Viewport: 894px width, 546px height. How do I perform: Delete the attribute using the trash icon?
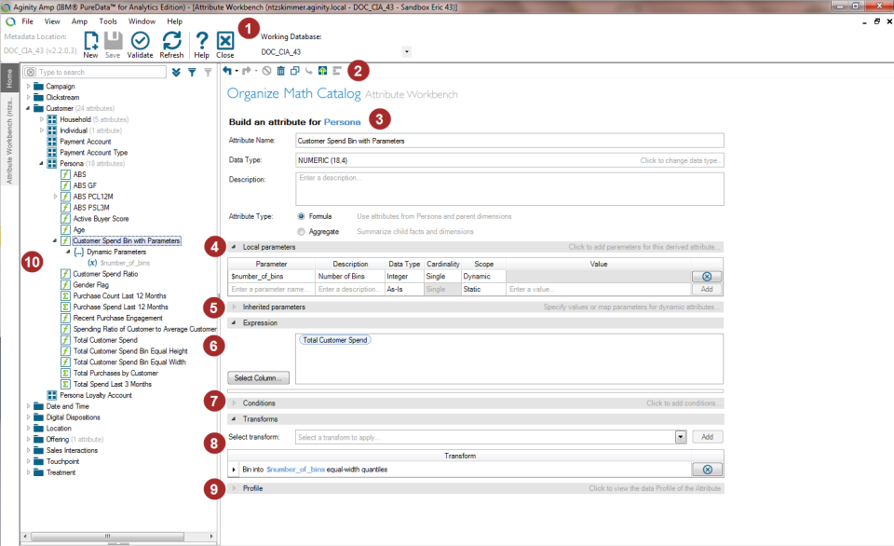[x=281, y=71]
